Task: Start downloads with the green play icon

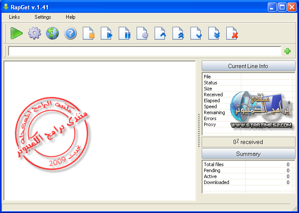Action: 16,33
